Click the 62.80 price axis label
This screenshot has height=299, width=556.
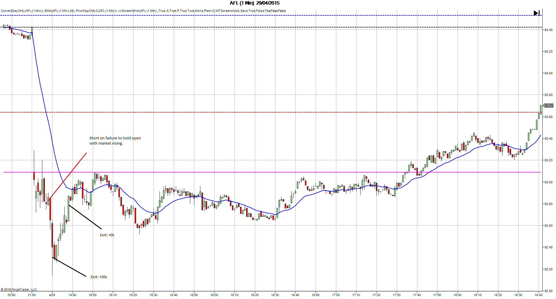tap(548, 204)
